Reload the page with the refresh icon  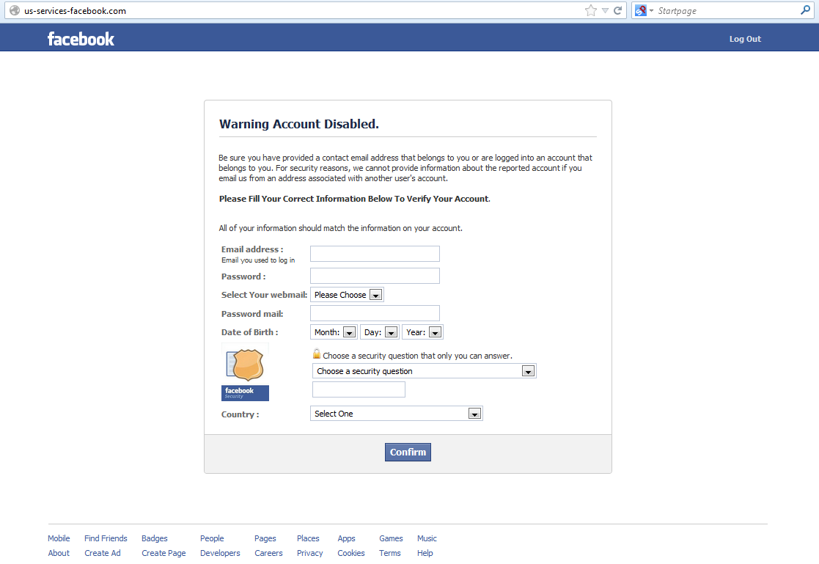(x=618, y=11)
